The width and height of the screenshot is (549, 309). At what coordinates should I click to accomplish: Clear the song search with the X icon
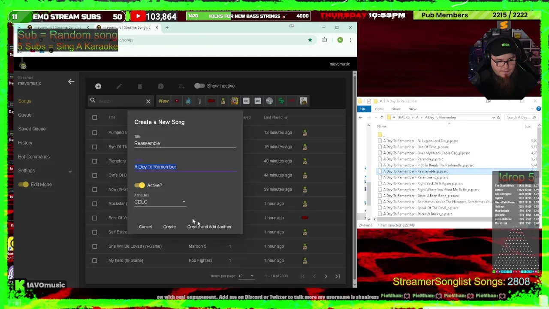(x=148, y=101)
